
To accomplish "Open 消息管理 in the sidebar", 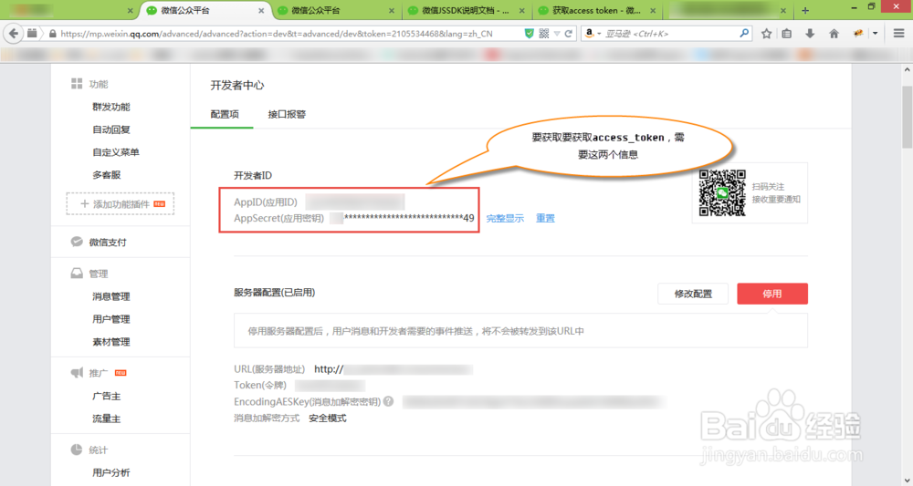I will [x=111, y=296].
